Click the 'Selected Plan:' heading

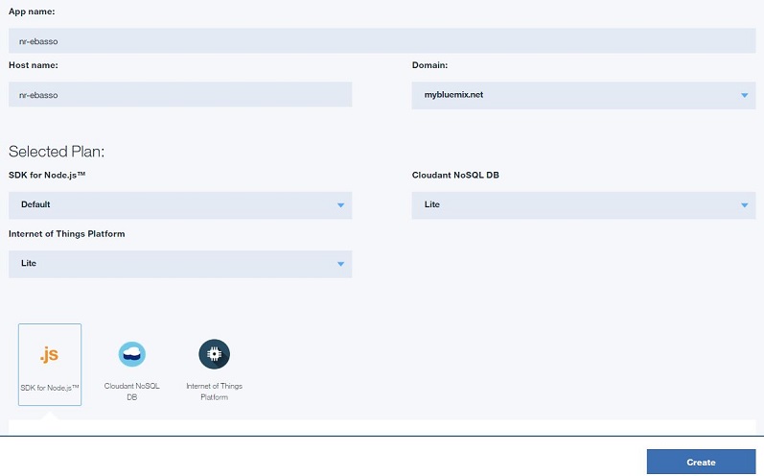(x=57, y=152)
